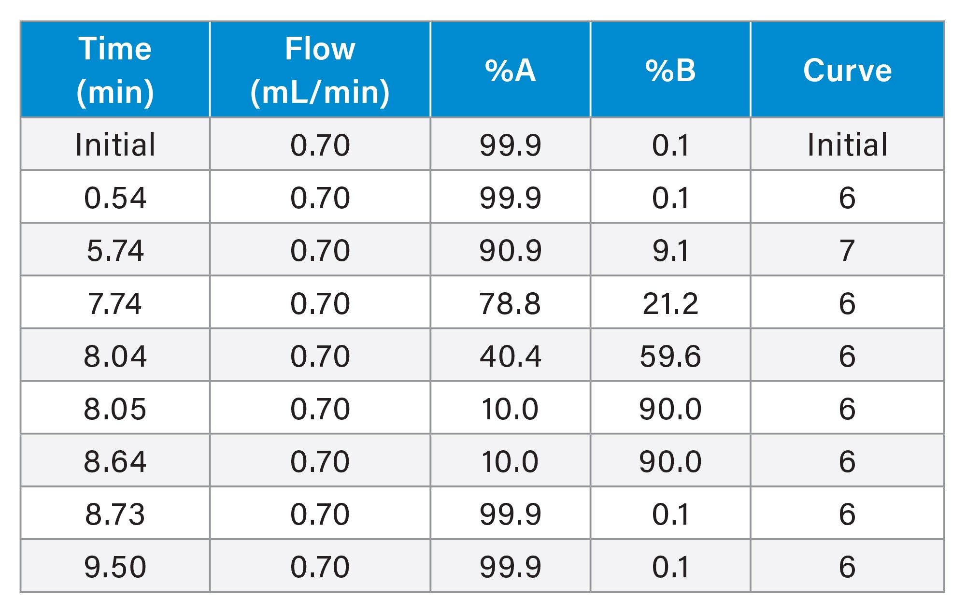Select the 21.2 cell in %B column
Screen dimensions: 966x614
click(670, 303)
